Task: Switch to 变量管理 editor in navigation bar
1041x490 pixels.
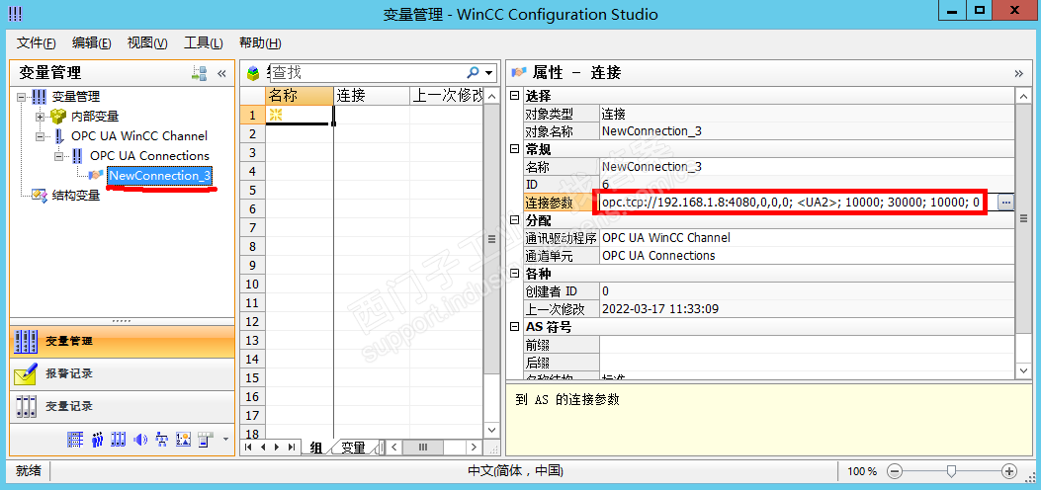Action: pos(123,342)
